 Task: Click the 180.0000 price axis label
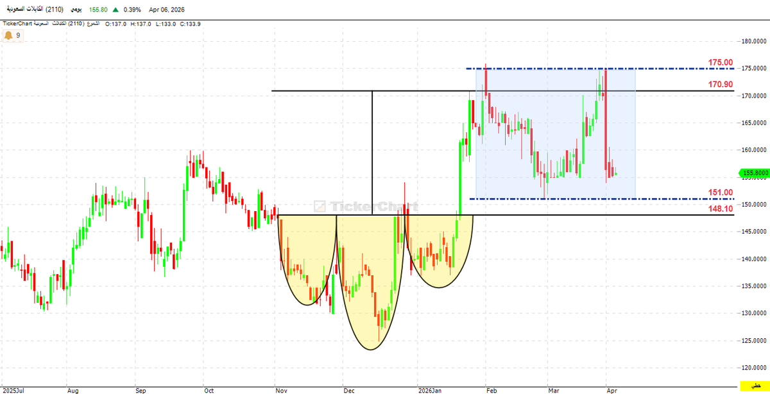[x=754, y=41]
